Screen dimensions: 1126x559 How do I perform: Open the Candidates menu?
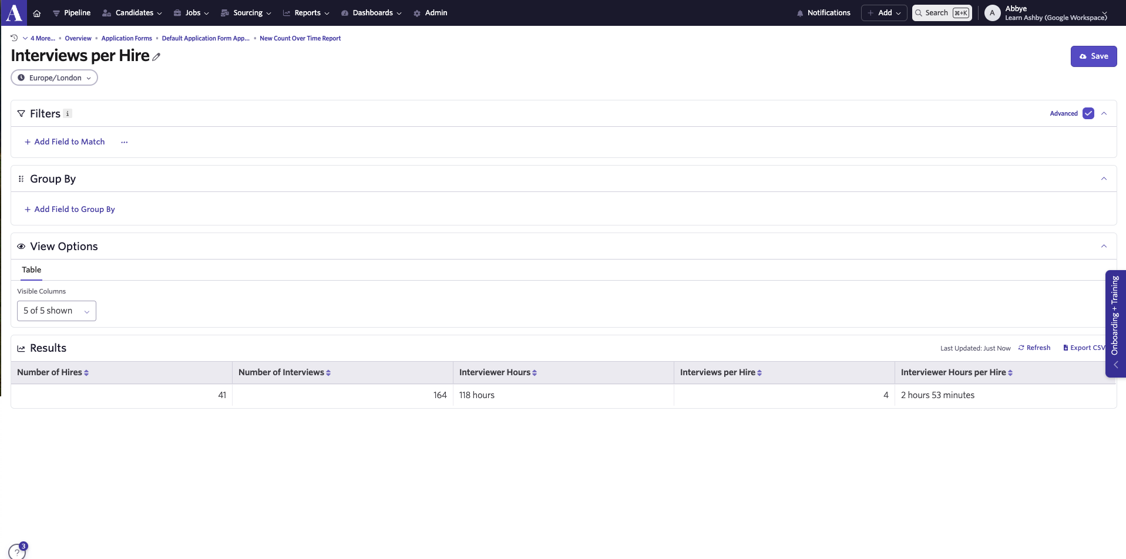[132, 13]
